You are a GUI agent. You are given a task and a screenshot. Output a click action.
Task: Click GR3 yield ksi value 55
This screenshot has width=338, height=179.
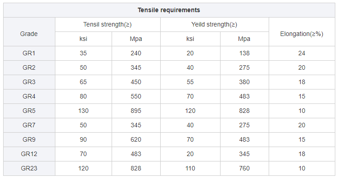coord(190,82)
